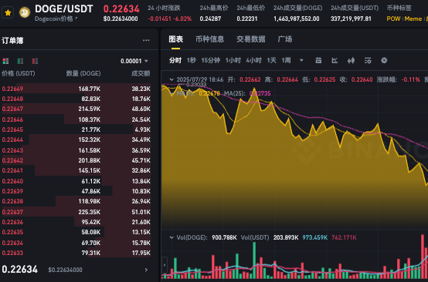The image size is (428, 282).
Task: Click the 数量 (DOGE) column header
Action: point(83,73)
